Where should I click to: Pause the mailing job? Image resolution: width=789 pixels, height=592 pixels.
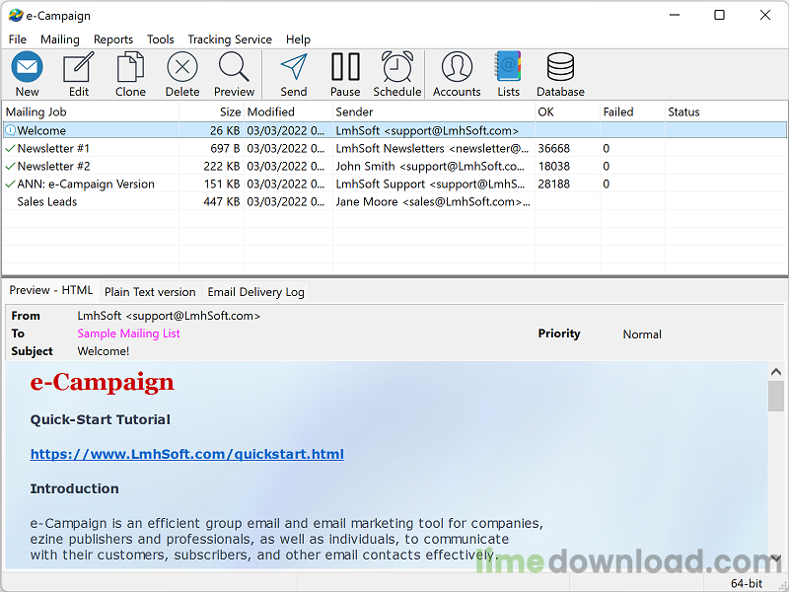coord(345,68)
